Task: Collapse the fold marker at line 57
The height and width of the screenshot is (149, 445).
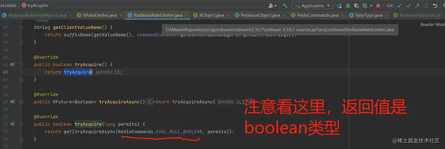Action: [x=21, y=27]
